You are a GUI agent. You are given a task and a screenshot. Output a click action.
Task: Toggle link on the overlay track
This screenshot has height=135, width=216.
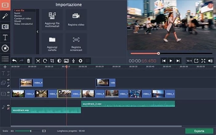coord(8,86)
